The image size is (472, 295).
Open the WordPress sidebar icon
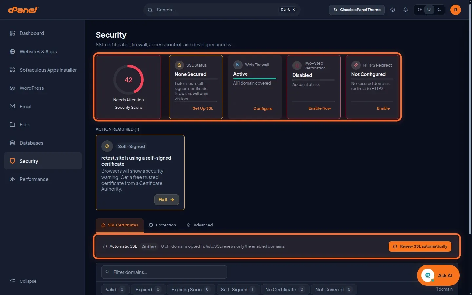pyautogui.click(x=12, y=88)
